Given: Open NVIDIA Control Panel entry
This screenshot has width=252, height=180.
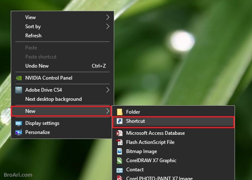Looking at the screenshot, I should 63,78.
